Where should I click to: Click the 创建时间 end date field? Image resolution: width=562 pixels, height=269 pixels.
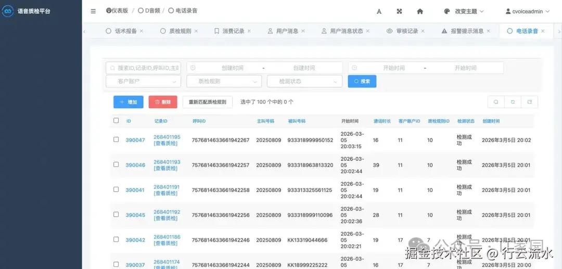[x=304, y=68]
